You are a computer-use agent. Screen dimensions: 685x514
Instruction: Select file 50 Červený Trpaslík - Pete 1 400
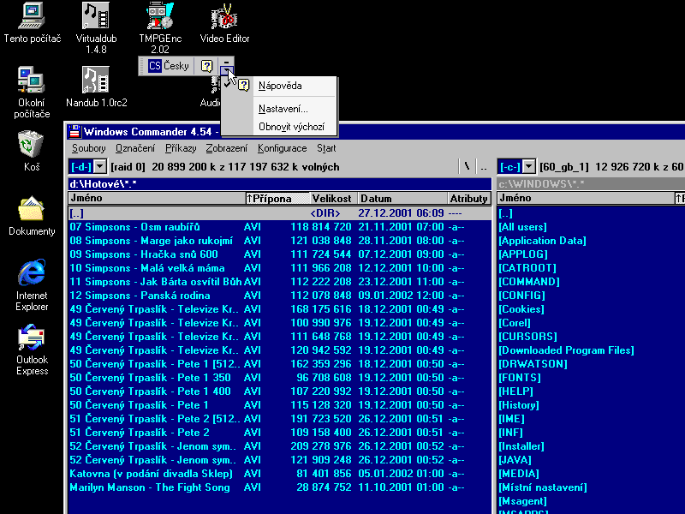click(x=280, y=391)
